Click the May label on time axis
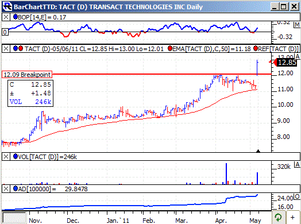Screen dimensions: 301x224 256,221
